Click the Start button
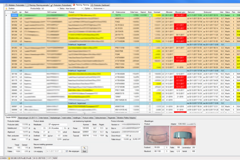 tap(84, 150)
